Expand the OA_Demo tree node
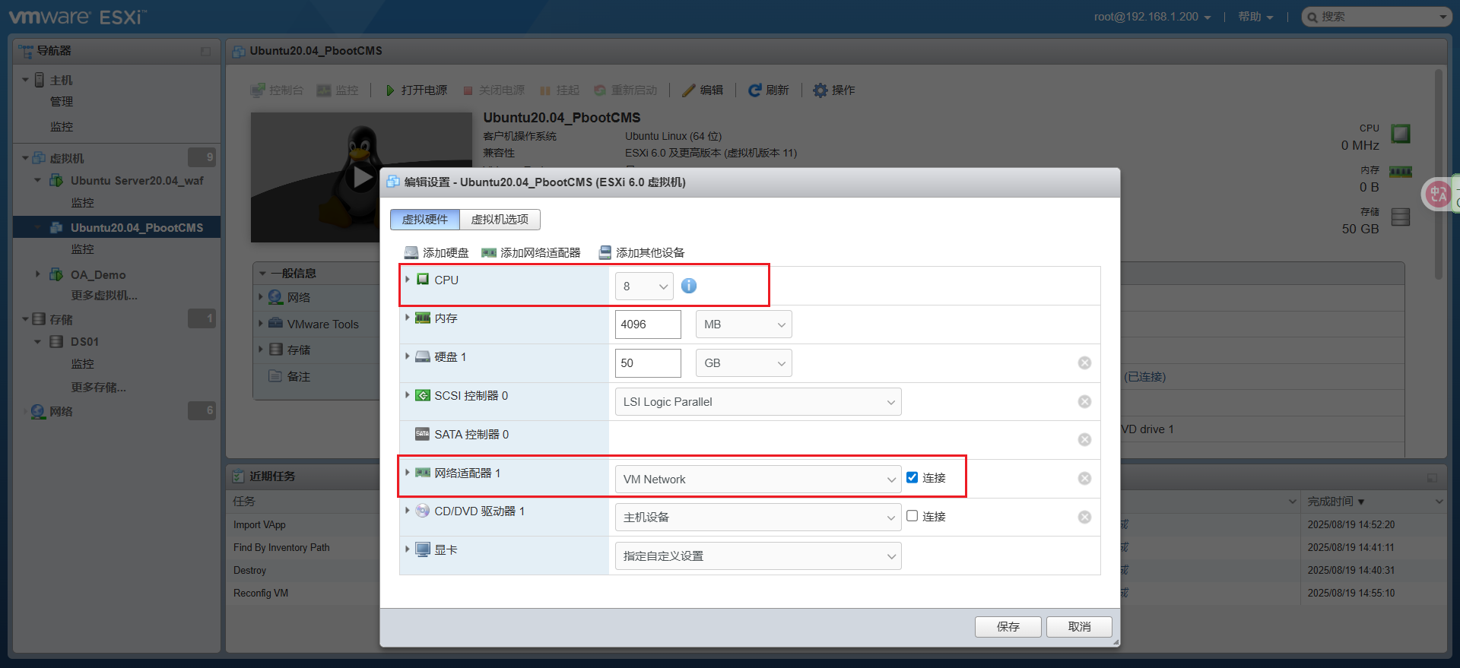Image resolution: width=1460 pixels, height=668 pixels. [37, 274]
